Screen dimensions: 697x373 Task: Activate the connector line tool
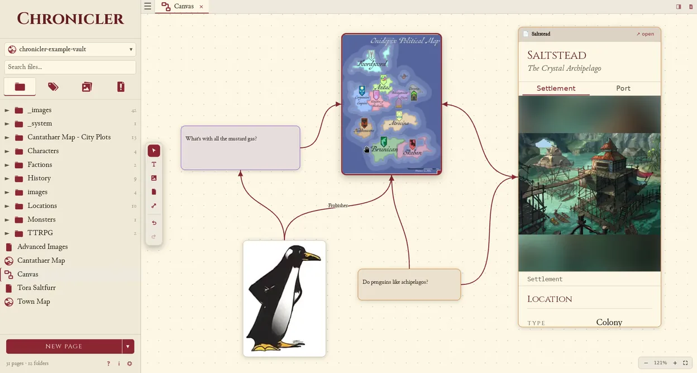[x=154, y=205]
